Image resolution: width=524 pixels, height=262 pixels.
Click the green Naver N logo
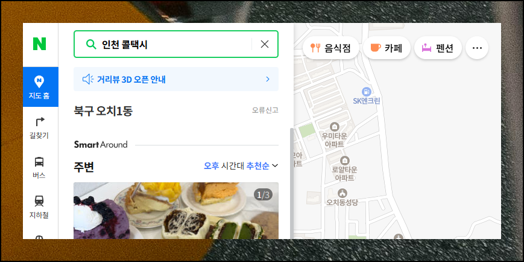pos(39,44)
